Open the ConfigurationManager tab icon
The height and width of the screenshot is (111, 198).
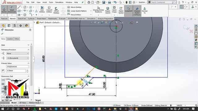[15, 26]
